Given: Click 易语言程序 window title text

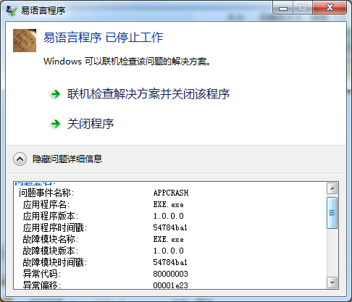Looking at the screenshot, I should coord(43,10).
